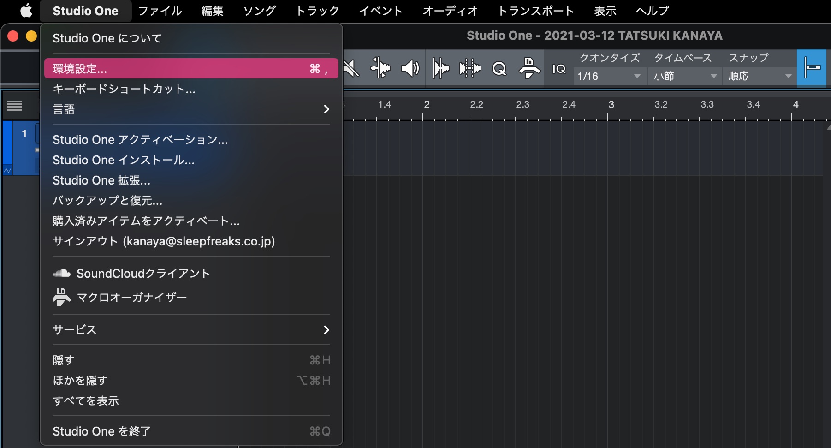Open Studio One アクティベーション...
This screenshot has height=448, width=831.
191,140
